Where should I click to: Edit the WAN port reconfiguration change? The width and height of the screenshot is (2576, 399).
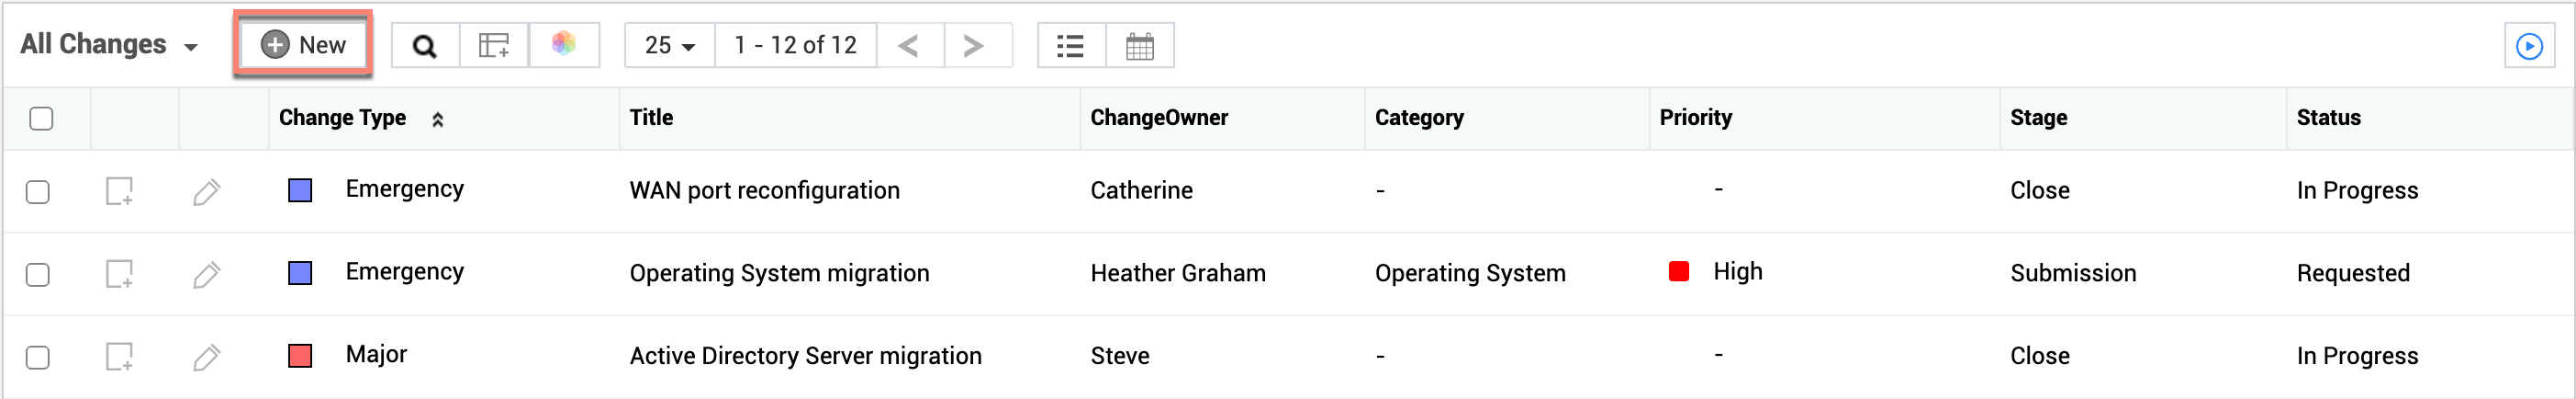click(206, 191)
